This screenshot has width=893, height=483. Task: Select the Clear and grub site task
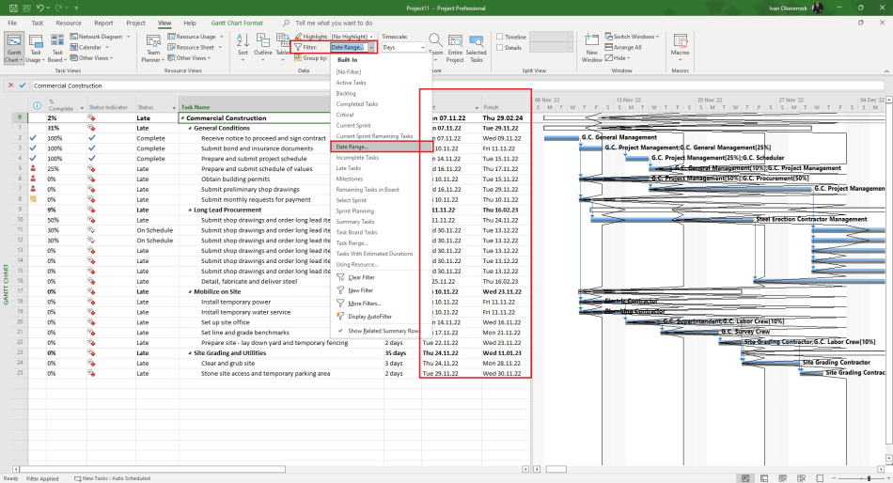(x=227, y=363)
